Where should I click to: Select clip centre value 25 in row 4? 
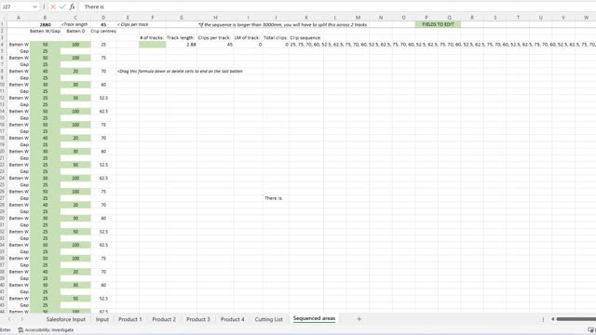click(x=103, y=45)
